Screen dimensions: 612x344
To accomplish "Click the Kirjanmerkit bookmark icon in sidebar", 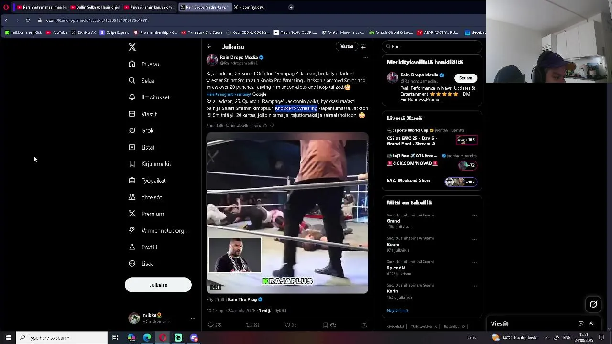I will [132, 164].
